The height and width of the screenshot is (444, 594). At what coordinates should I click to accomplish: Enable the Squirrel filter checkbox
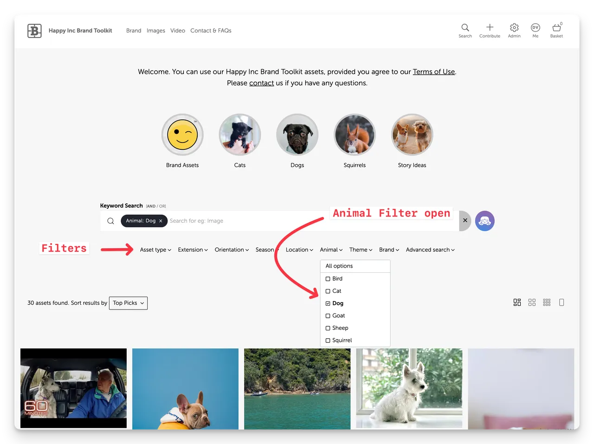(x=328, y=340)
